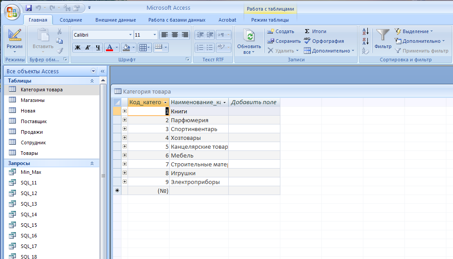Click the Итоги totals sigma button
This screenshot has height=259, width=453.
(x=315, y=31)
